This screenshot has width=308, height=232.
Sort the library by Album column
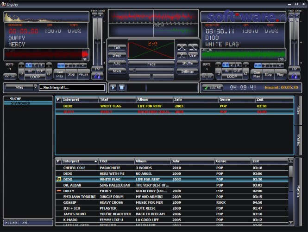coord(152,161)
